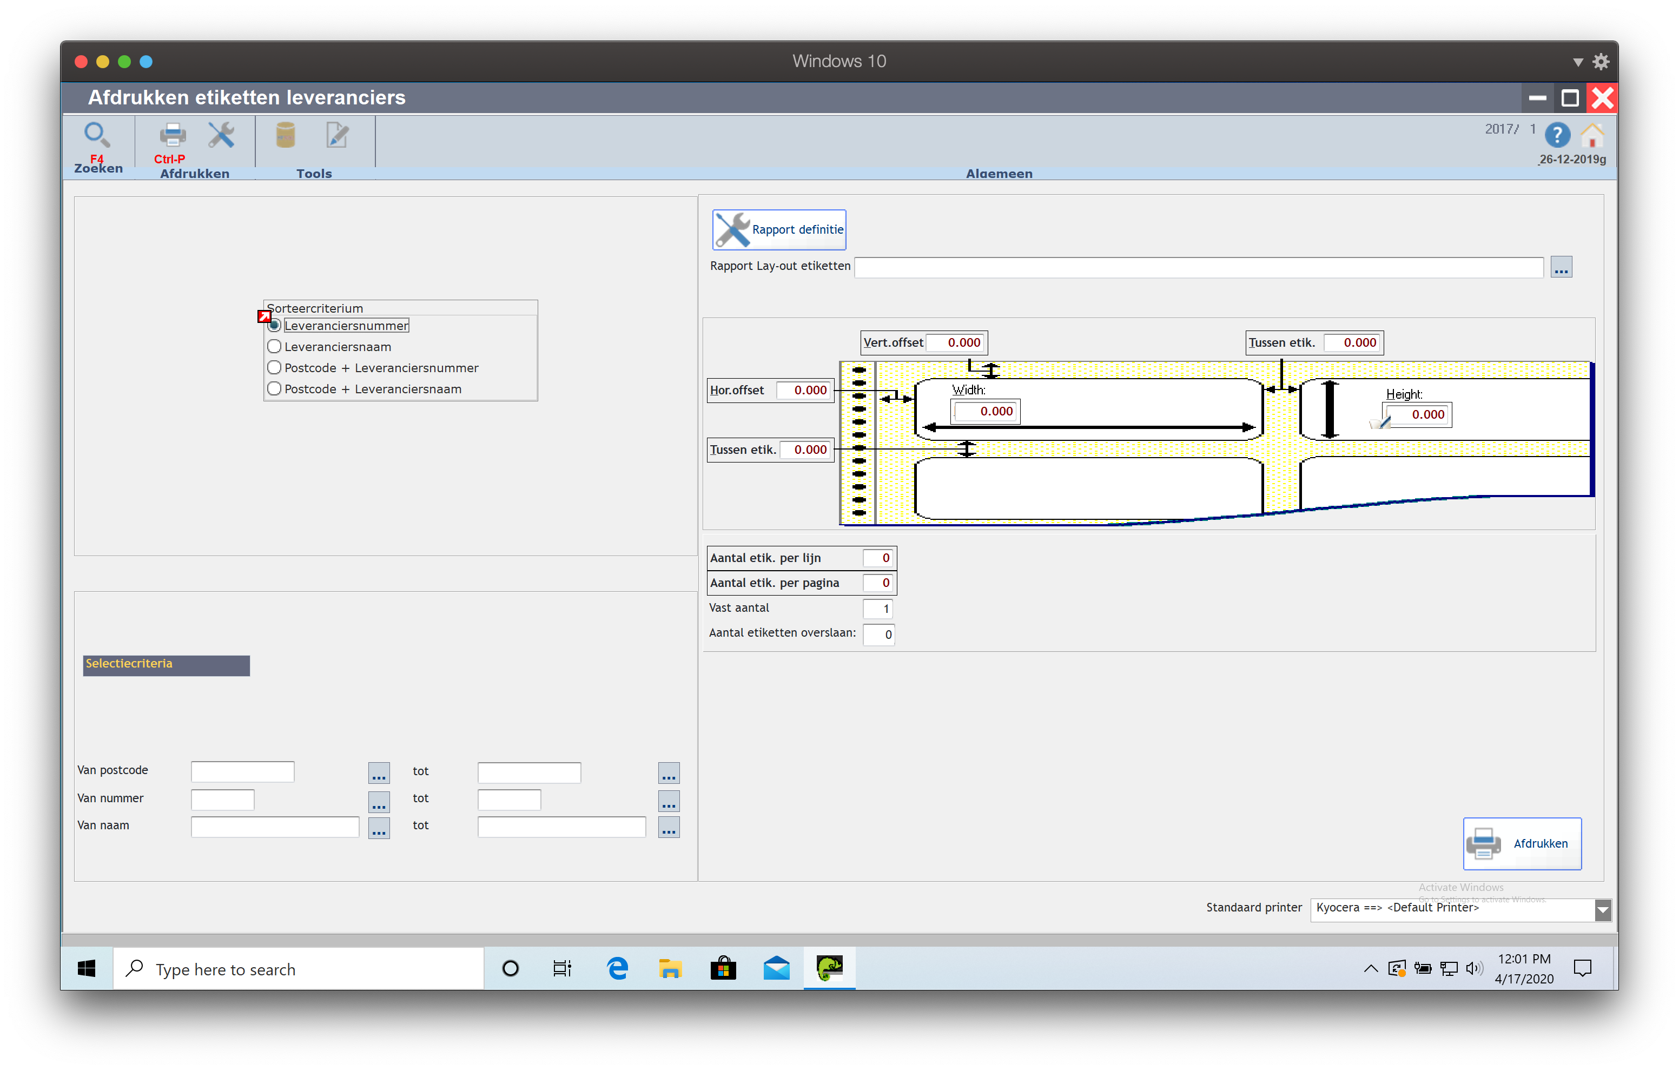Click the Zoeken magnifier icon
The height and width of the screenshot is (1070, 1679).
96,135
